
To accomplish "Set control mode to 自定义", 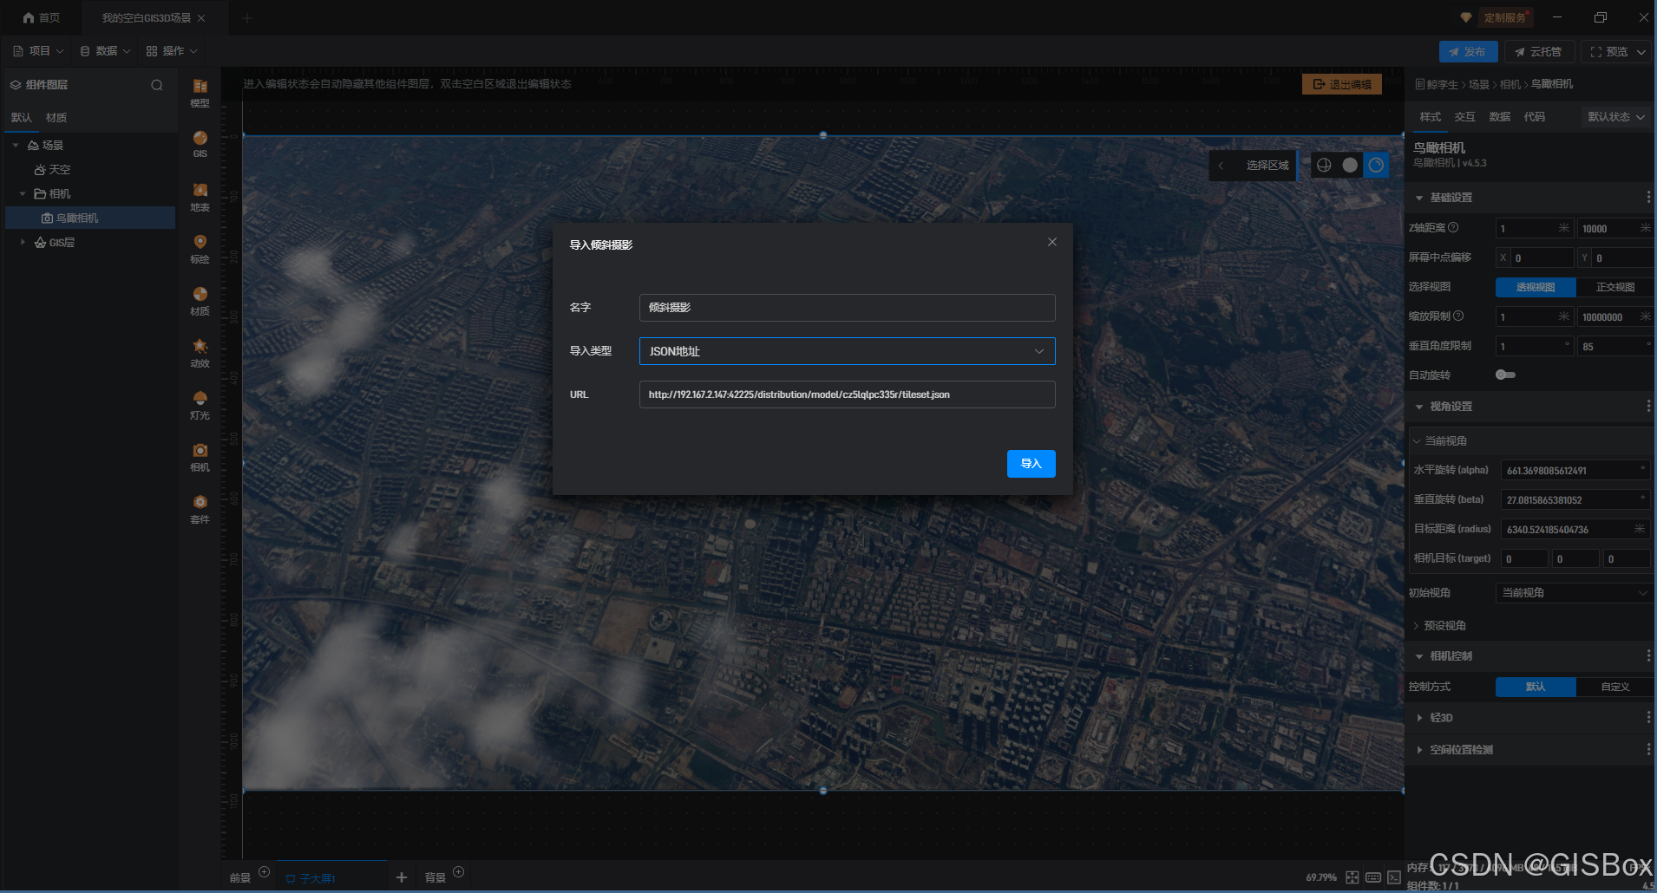I will 1614,687.
